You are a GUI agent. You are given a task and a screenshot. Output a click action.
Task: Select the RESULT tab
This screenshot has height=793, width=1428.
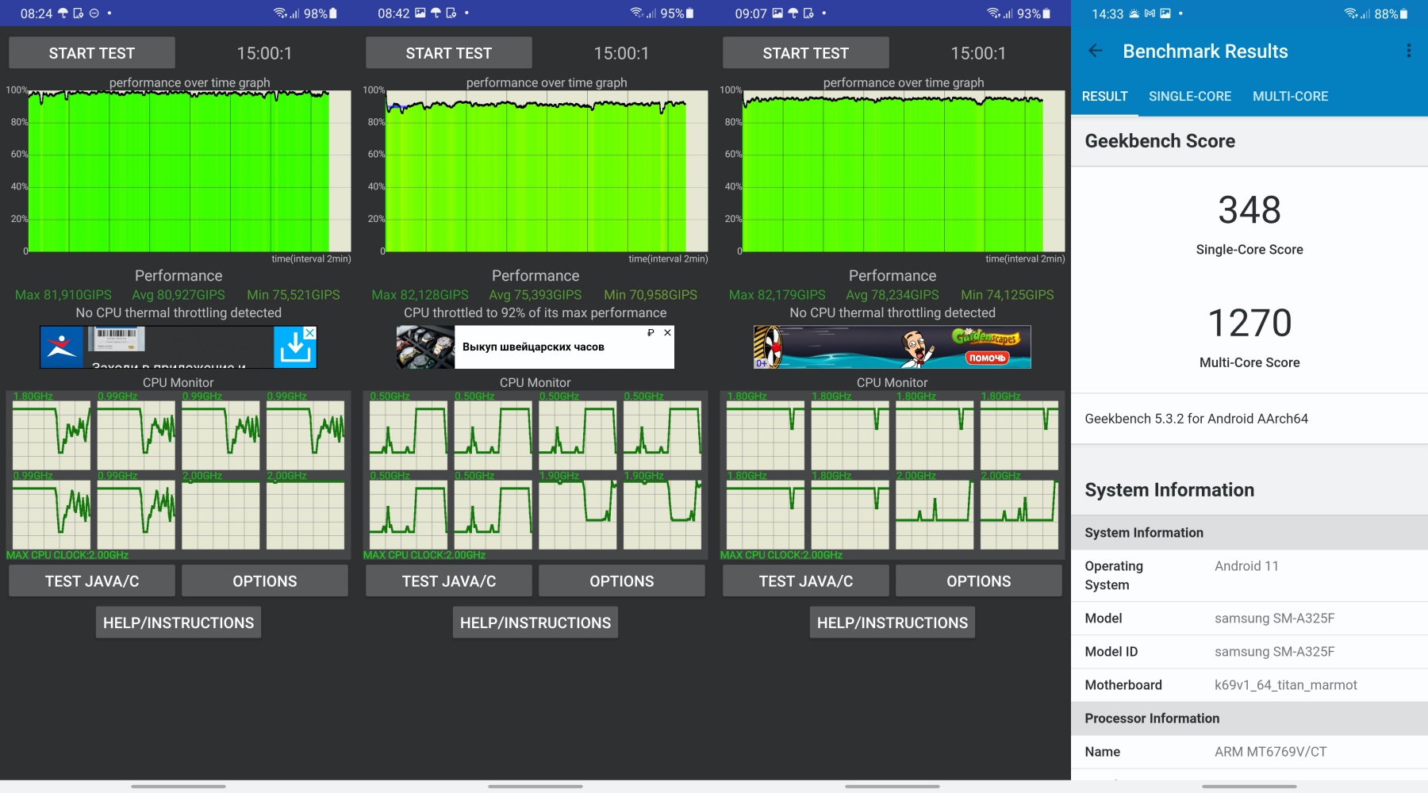point(1104,97)
